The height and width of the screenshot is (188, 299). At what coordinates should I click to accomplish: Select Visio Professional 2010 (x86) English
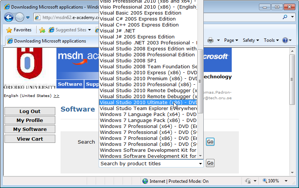148,7
